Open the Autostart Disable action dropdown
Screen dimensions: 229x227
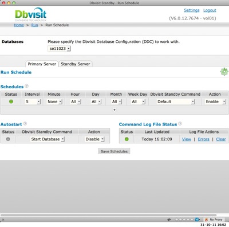point(94,139)
